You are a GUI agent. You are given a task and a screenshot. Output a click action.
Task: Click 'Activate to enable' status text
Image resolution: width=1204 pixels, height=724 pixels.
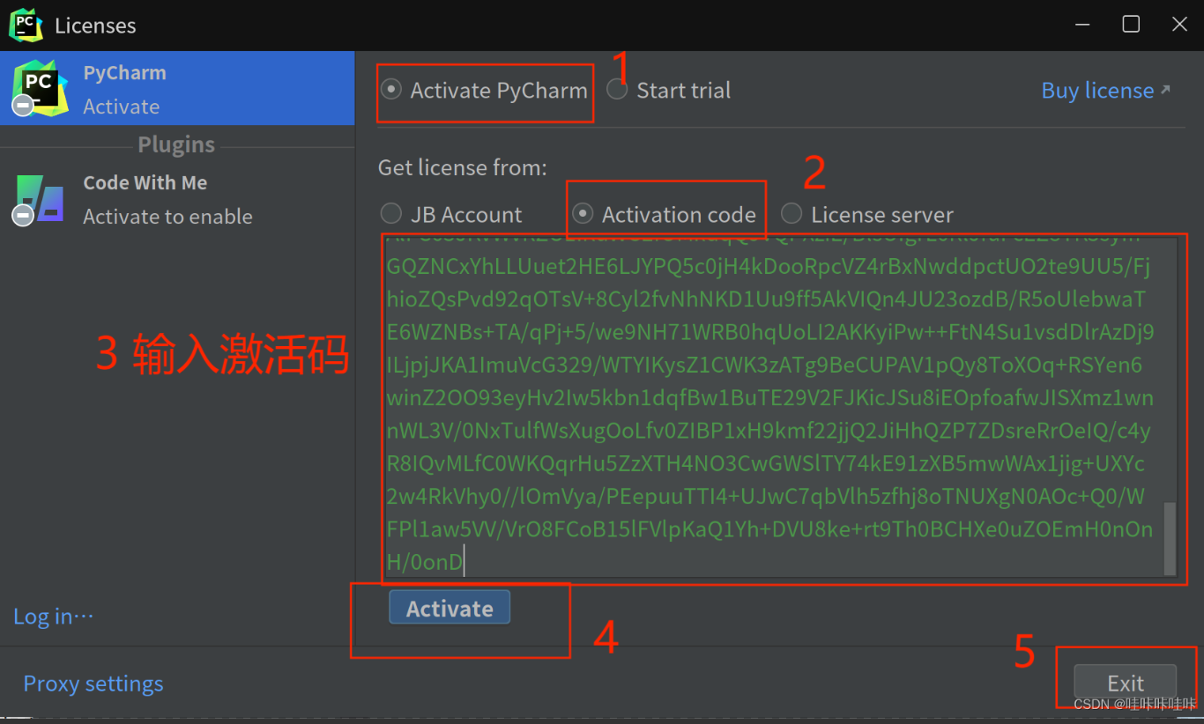[167, 217]
